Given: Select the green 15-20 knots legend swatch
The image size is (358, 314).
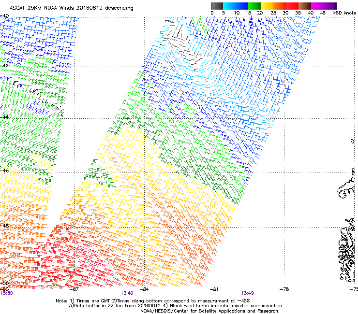Looking at the screenshot, I should (254, 6).
